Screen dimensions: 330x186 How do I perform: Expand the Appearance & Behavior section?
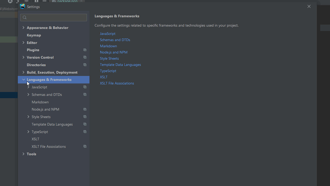click(23, 28)
